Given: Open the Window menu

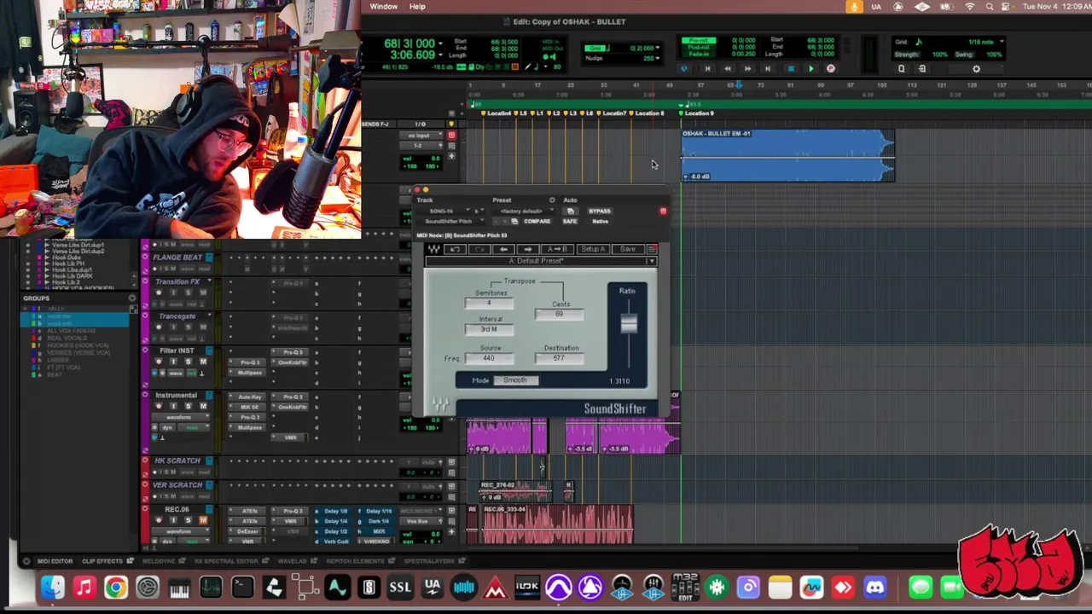Looking at the screenshot, I should 383,7.
